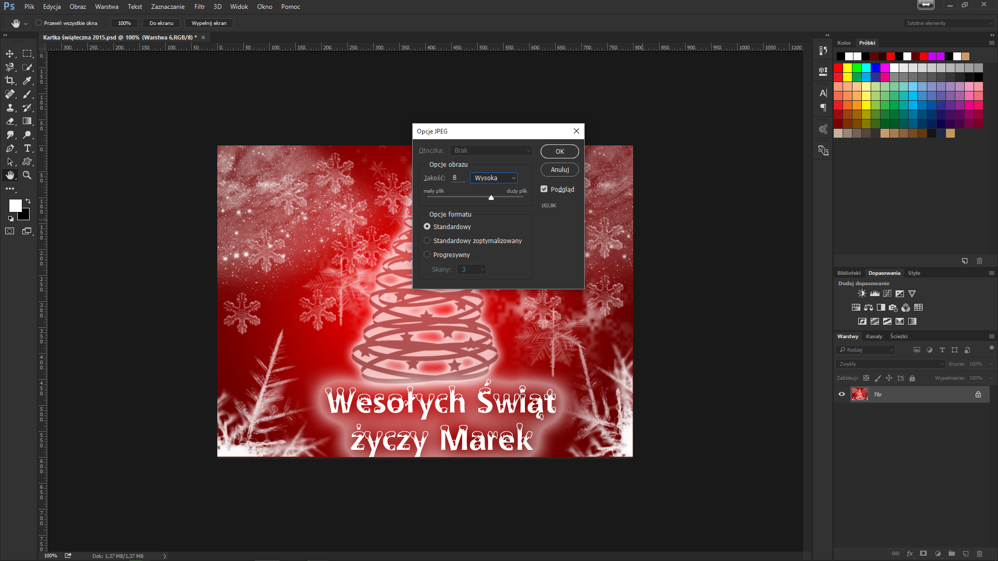
Task: Uncheck the Podgląd preview checkbox
Action: coord(544,189)
